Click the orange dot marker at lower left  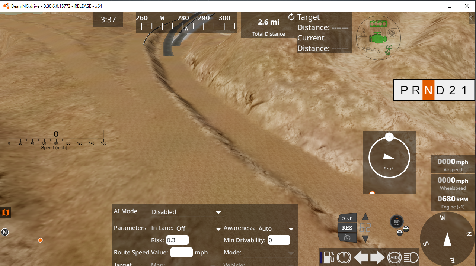(x=40, y=240)
